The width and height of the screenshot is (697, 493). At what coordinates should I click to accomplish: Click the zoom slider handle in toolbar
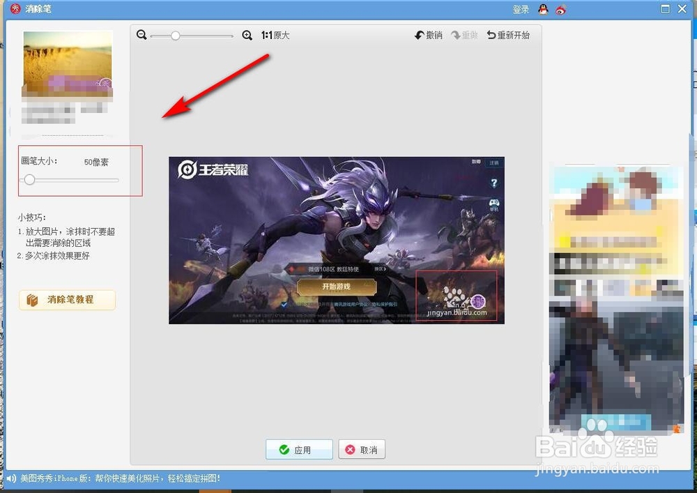(176, 36)
